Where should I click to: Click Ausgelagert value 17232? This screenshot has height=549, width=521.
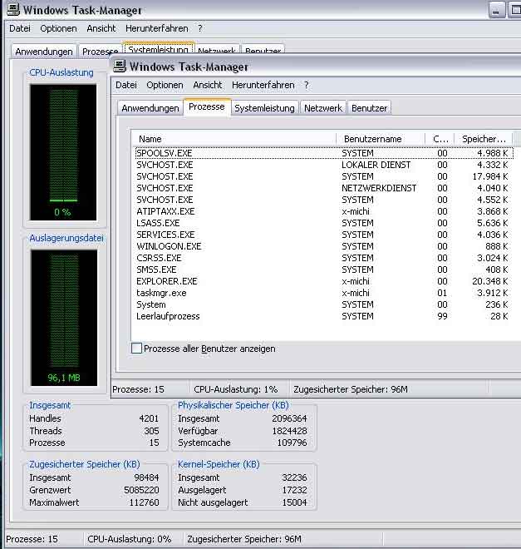tap(295, 490)
